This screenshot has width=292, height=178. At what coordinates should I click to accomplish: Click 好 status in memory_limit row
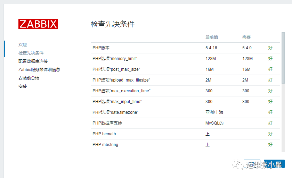click(270, 59)
